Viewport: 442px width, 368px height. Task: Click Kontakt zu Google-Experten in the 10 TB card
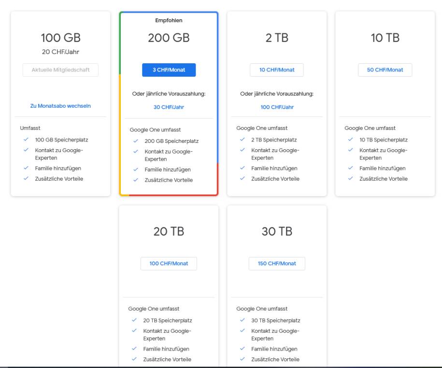[384, 154]
